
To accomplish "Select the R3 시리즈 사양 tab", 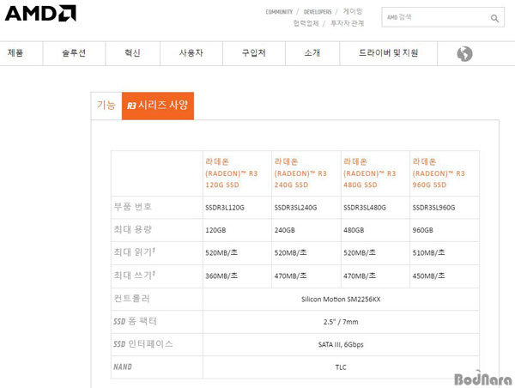I will [158, 106].
